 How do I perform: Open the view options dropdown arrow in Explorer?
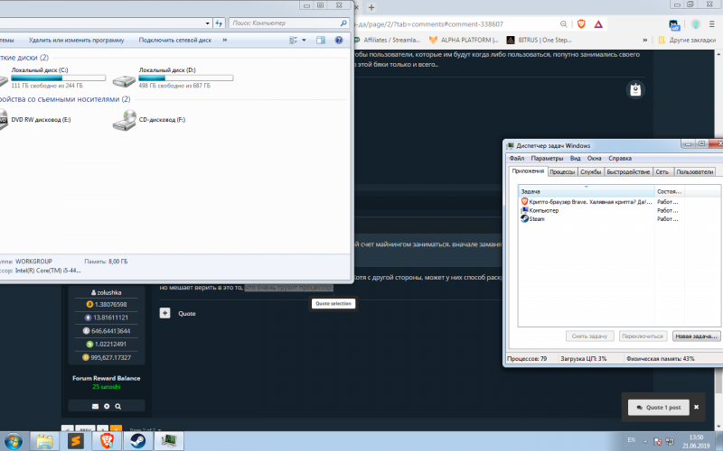[304, 40]
